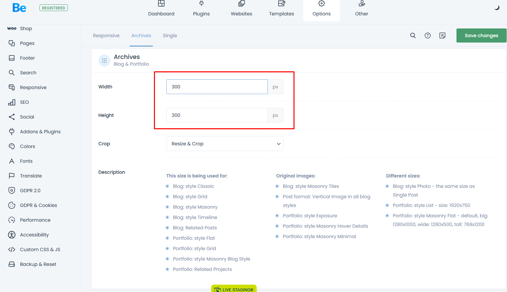Expand the Crop dropdown

[x=225, y=144]
